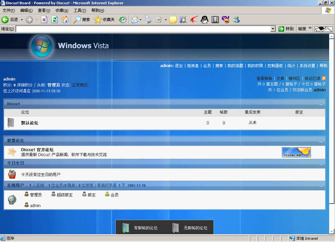This screenshot has width=335, height=242.
Task: Open the 帮助(H) menu
Action: click(x=98, y=10)
